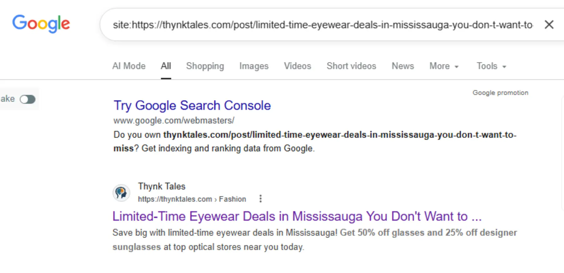The height and width of the screenshot is (273, 564).
Task: Open Try Google Search Console link
Action: tap(192, 105)
